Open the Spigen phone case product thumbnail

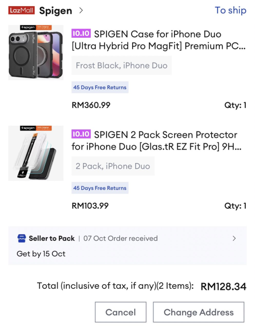point(36,52)
